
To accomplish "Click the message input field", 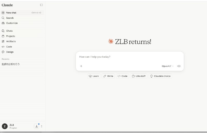I will point(129,57).
